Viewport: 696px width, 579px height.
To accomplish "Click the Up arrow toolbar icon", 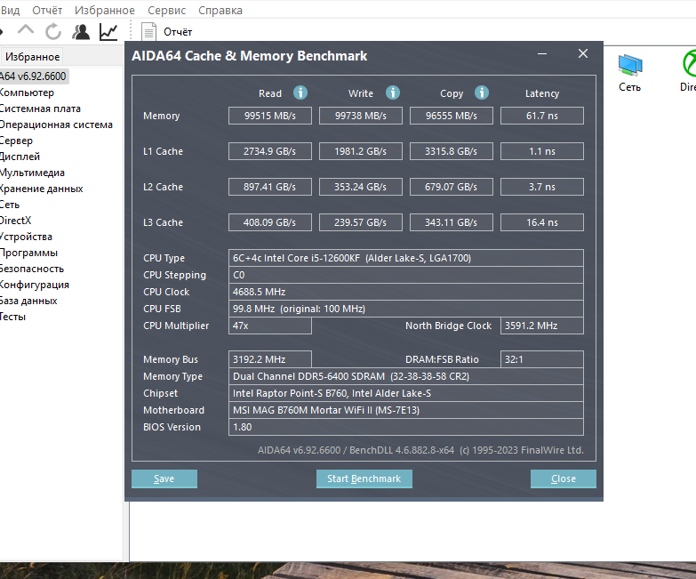I will click(x=26, y=31).
